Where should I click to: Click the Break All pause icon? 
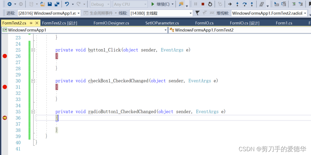pyautogui.click(x=196, y=4)
